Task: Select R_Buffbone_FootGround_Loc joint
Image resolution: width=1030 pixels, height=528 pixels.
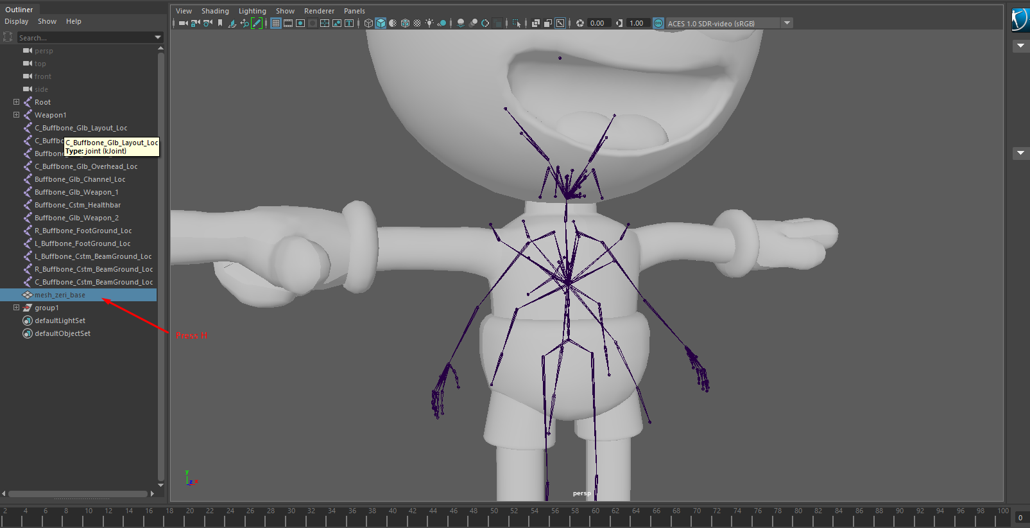Action: point(83,231)
